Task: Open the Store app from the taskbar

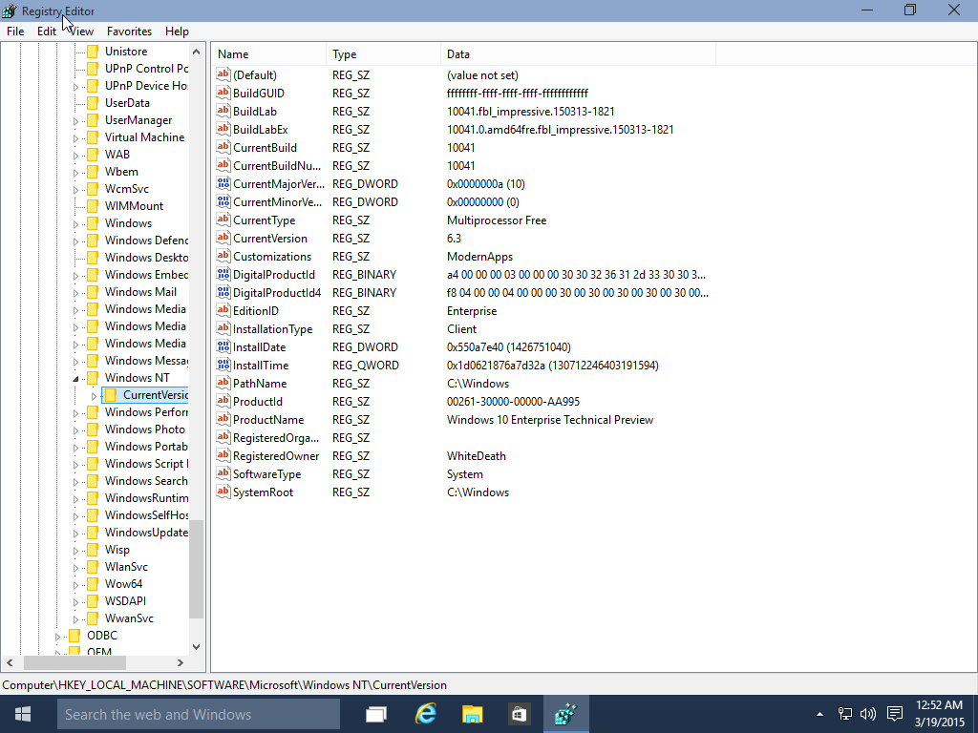Action: 519,714
